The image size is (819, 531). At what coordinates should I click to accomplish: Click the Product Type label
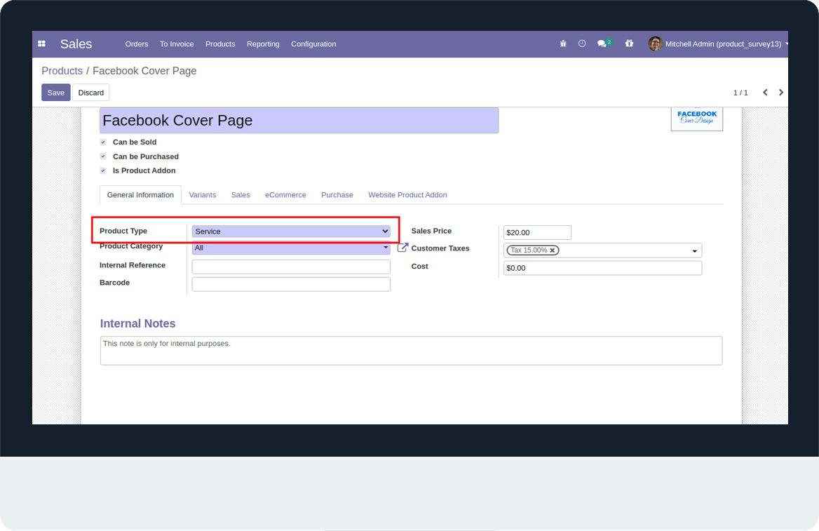click(x=123, y=231)
